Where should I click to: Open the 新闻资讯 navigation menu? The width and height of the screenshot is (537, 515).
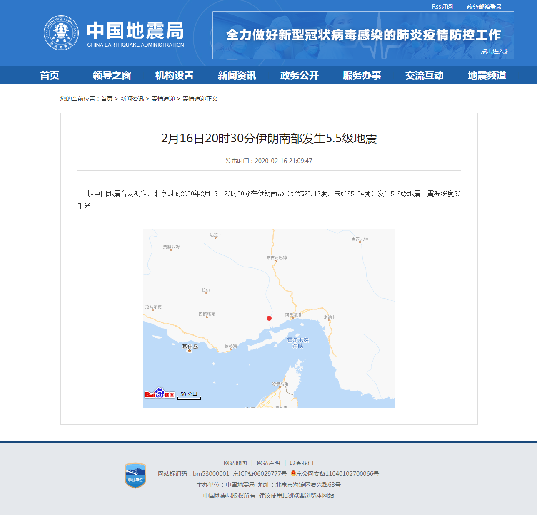pos(236,75)
